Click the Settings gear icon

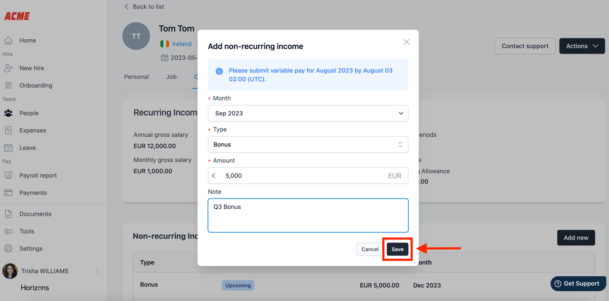click(x=8, y=248)
